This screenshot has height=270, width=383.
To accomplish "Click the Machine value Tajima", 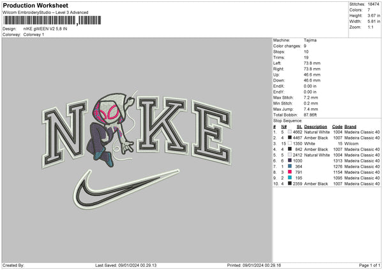I will tap(310, 40).
